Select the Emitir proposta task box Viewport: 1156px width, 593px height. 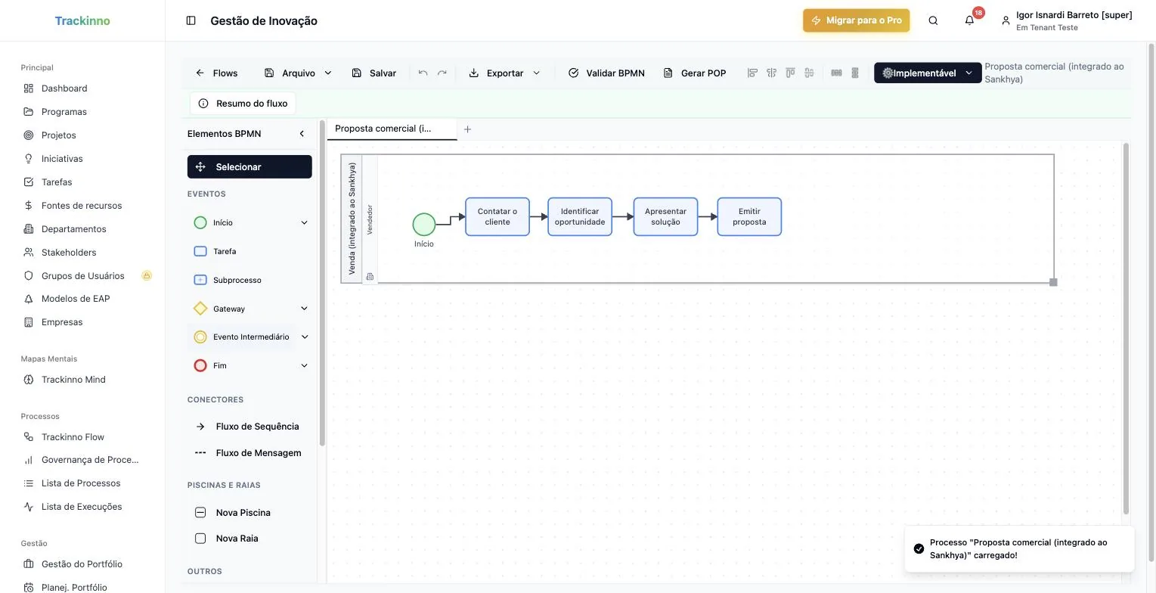pyautogui.click(x=749, y=217)
